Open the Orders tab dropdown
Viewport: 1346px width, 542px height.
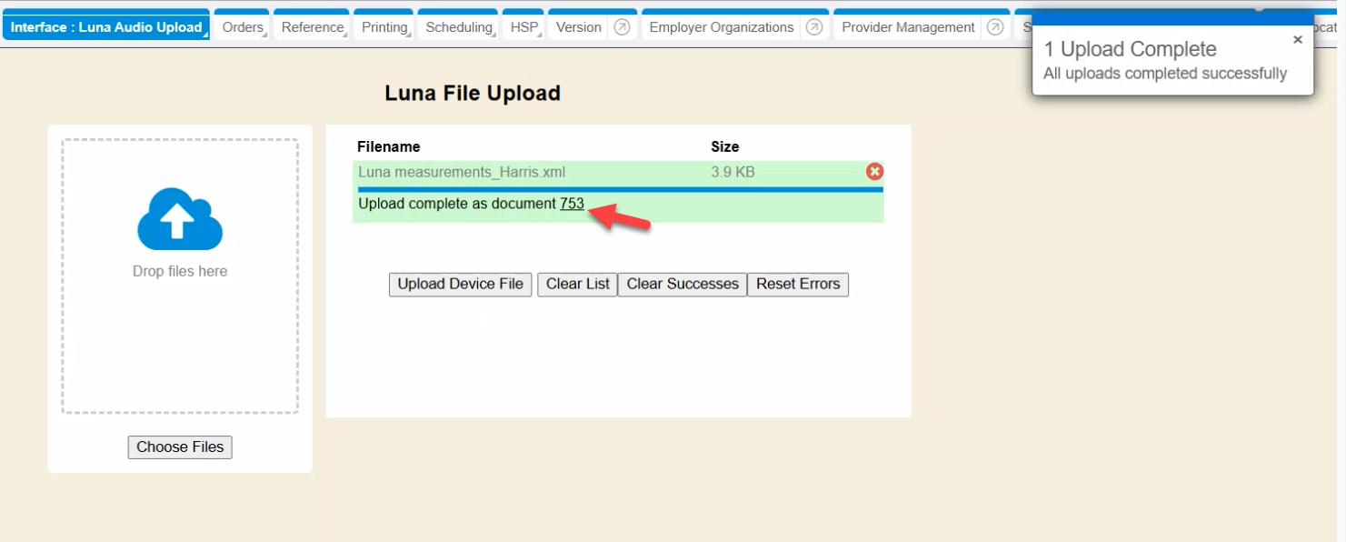pos(243,27)
